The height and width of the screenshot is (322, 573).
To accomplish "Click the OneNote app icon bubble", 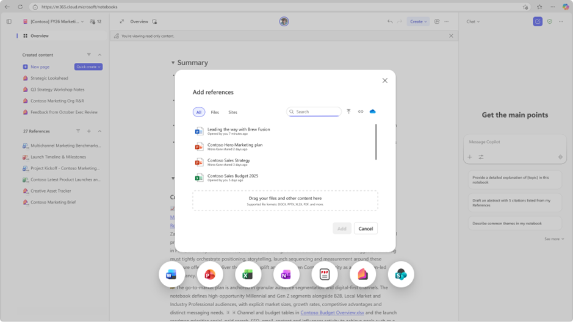I will point(286,274).
